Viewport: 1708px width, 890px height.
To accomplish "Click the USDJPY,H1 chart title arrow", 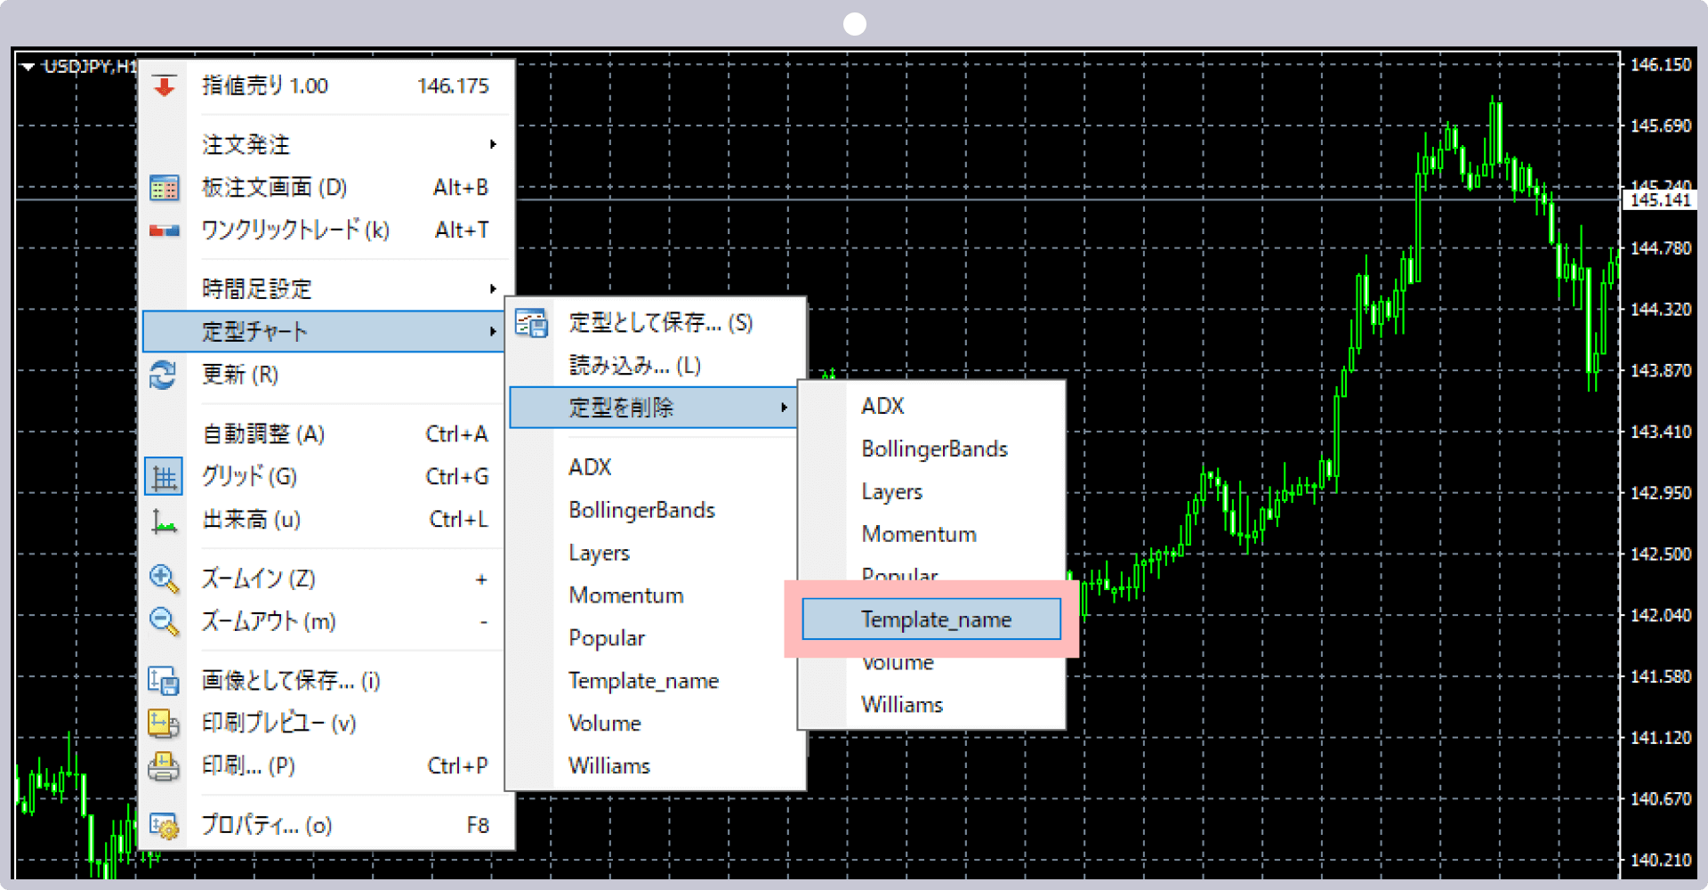I will 28,67.
